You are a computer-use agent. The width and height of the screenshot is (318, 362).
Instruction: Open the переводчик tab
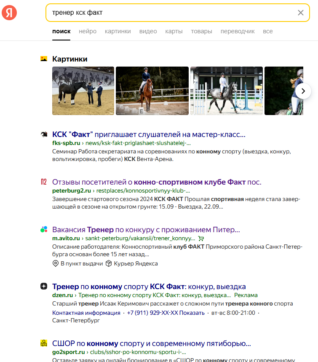click(x=238, y=31)
